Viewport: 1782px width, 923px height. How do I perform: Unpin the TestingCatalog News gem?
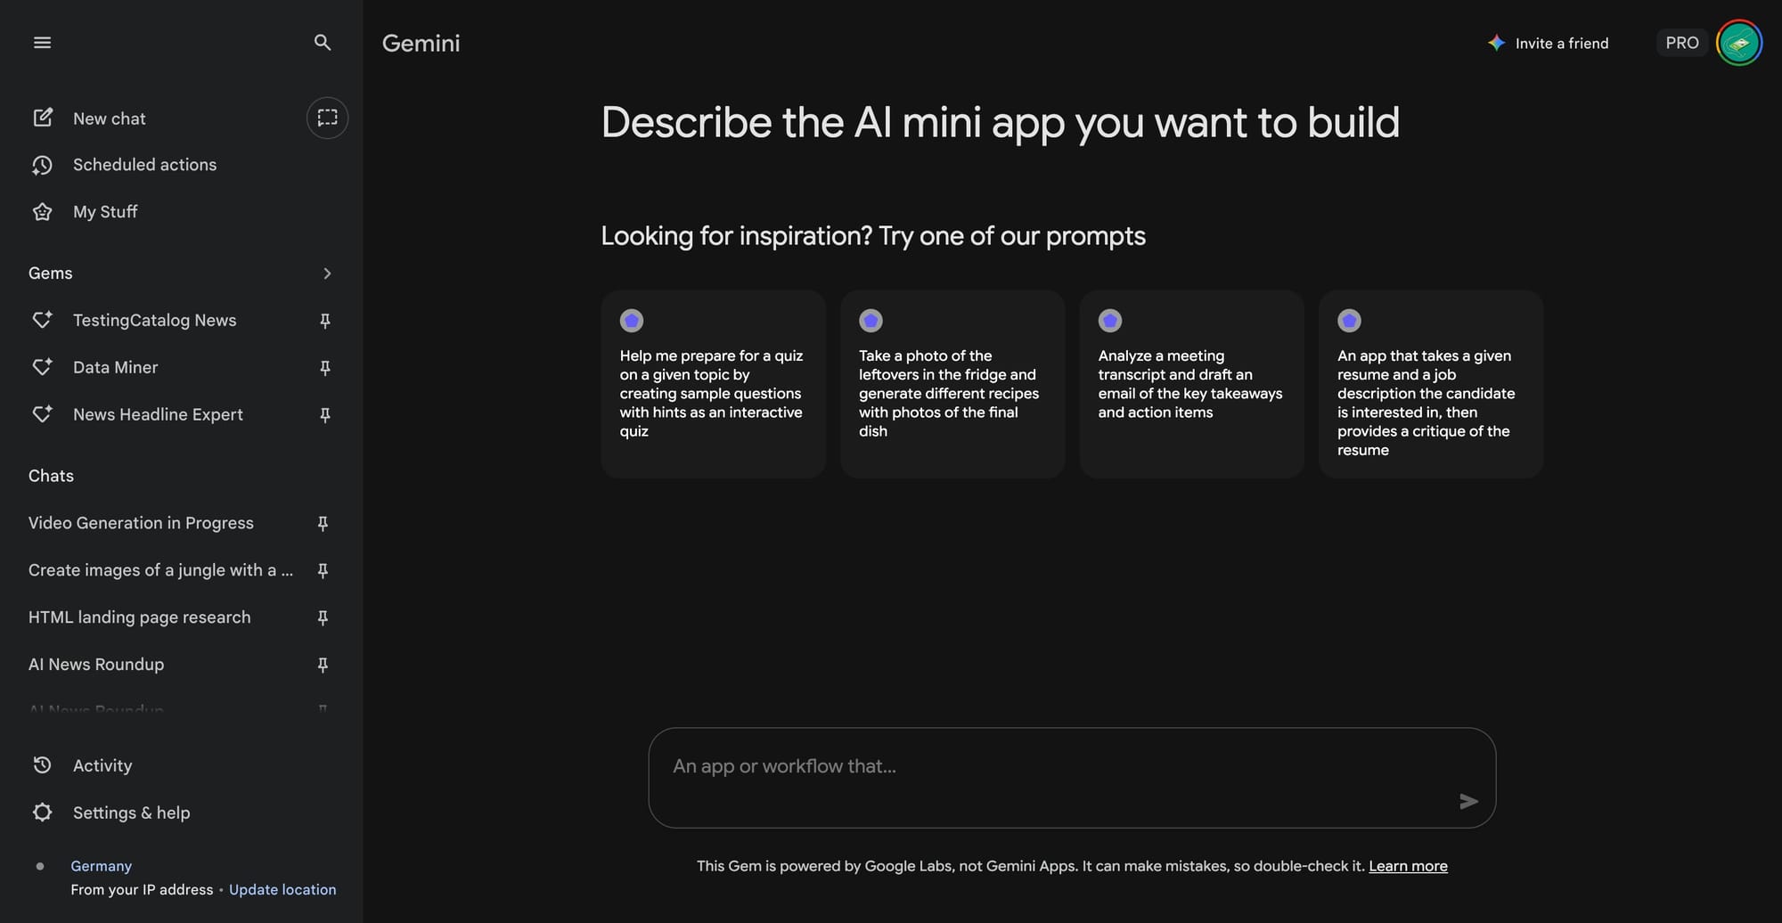[x=325, y=321]
